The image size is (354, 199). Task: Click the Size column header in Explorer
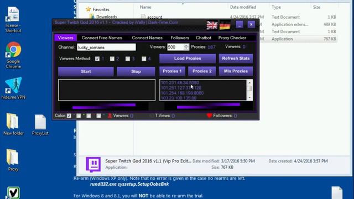(x=316, y=7)
